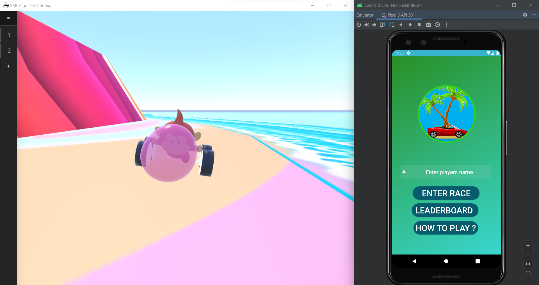Screen dimensions: 539x285
Task: Close the Pixel 3 API 30 tab
Action: coord(416,15)
